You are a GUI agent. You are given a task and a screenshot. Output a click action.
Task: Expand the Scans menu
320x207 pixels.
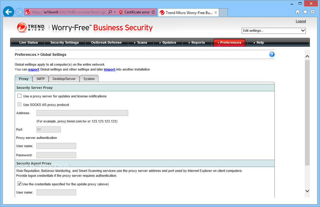140,42
